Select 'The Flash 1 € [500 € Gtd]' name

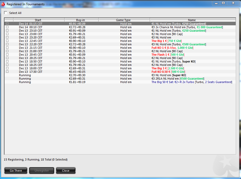pyautogui.click(x=168, y=55)
